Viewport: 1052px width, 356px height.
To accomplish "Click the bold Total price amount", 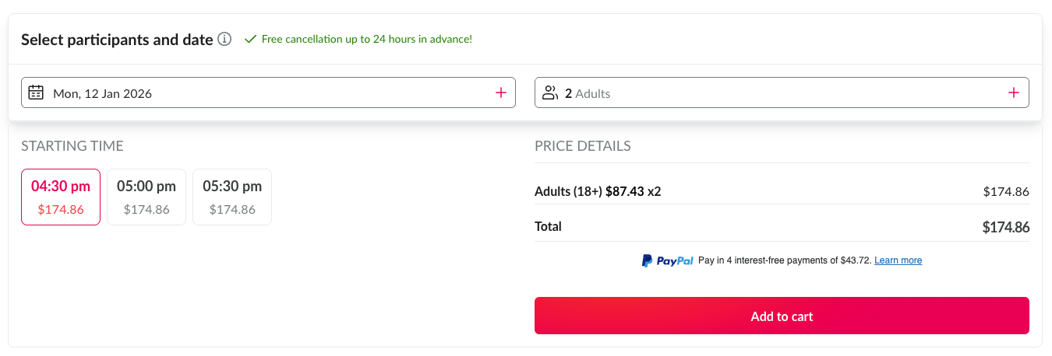I will (1006, 228).
